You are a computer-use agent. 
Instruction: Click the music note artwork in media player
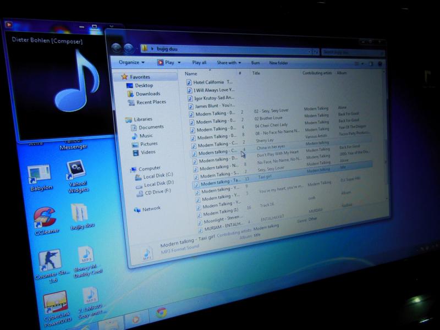pyautogui.click(x=76, y=81)
